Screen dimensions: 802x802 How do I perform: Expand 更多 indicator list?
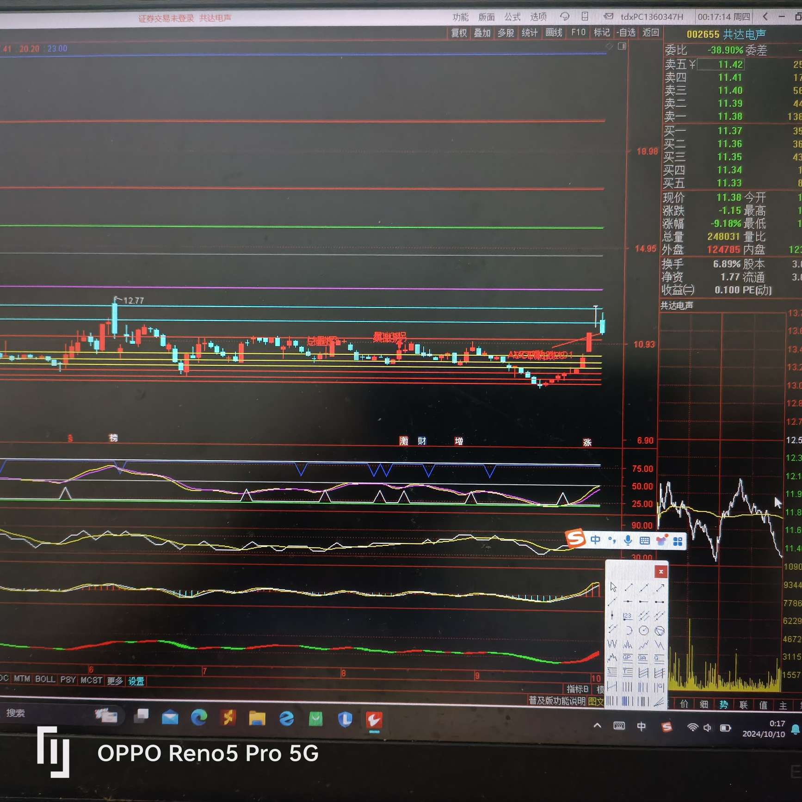pyautogui.click(x=115, y=681)
